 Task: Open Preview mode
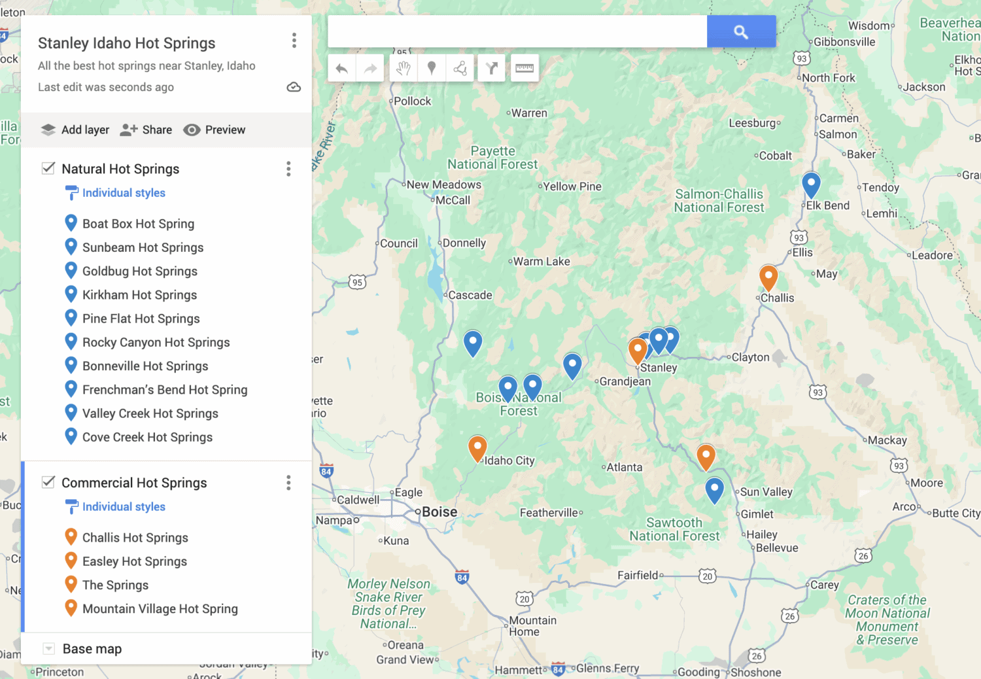[x=214, y=130]
